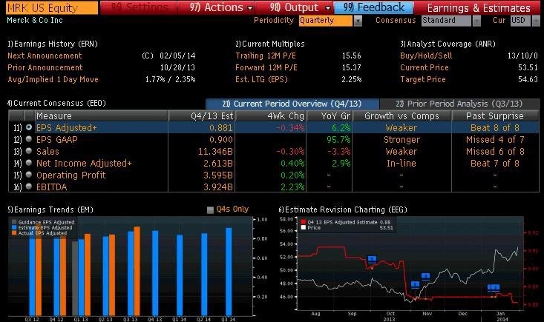Click the blue event marker near October
The height and width of the screenshot is (322, 544).
372,259
